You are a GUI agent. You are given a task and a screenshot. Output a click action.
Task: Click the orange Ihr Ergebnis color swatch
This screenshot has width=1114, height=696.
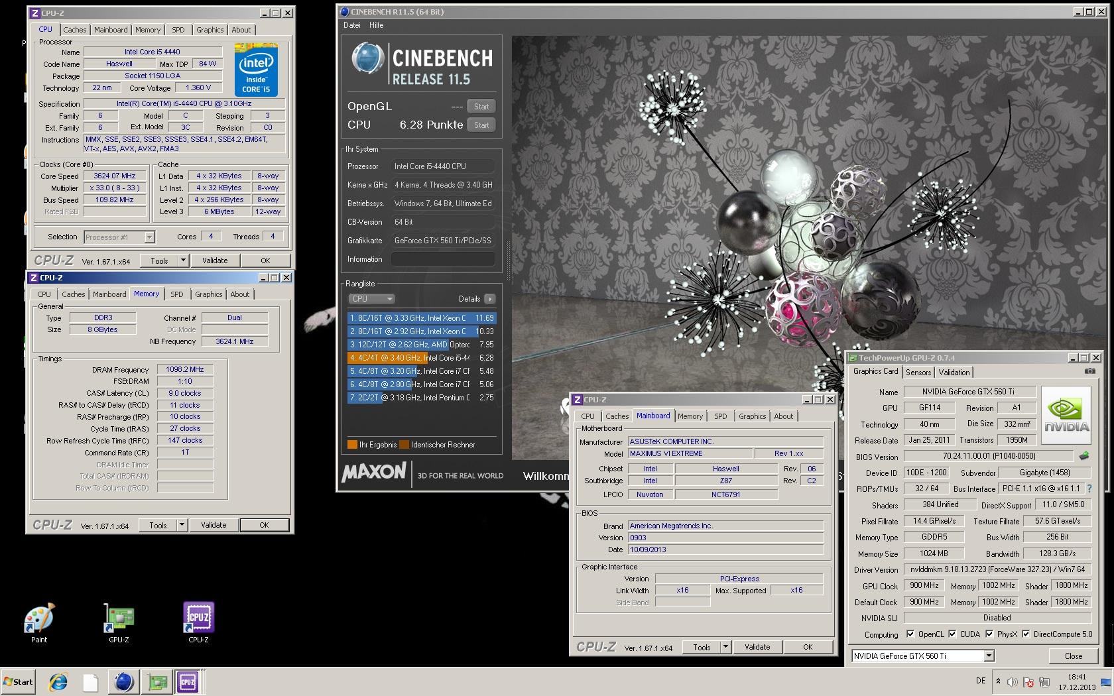pos(352,445)
